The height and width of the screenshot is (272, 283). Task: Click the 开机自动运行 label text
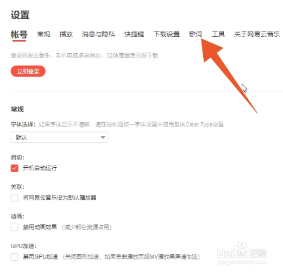coord(40,168)
